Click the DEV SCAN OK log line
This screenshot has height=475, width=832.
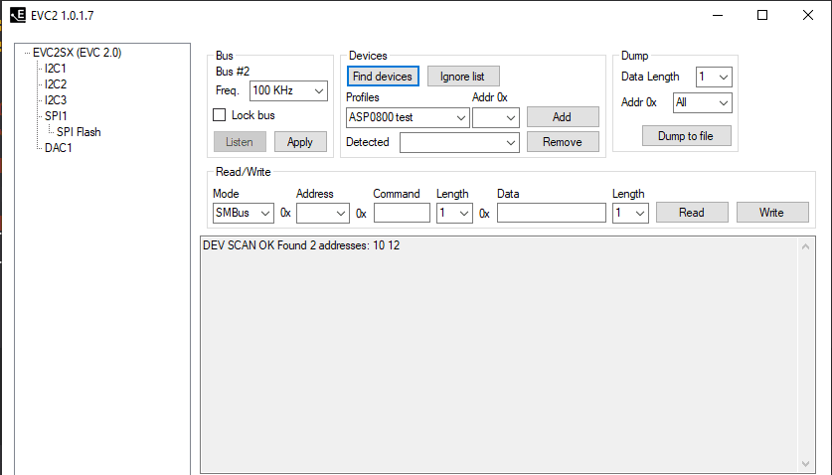click(301, 245)
